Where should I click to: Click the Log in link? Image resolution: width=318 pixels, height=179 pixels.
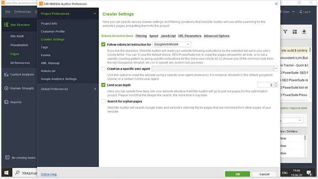click(307, 12)
